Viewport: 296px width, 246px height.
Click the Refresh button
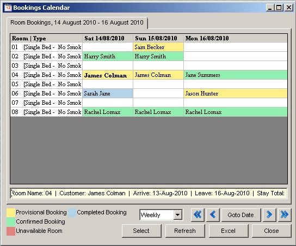coord(185,231)
